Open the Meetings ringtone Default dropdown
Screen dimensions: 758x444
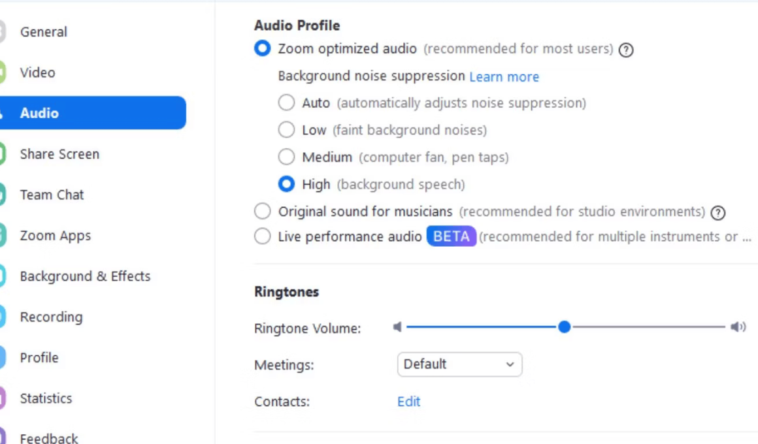tap(459, 364)
